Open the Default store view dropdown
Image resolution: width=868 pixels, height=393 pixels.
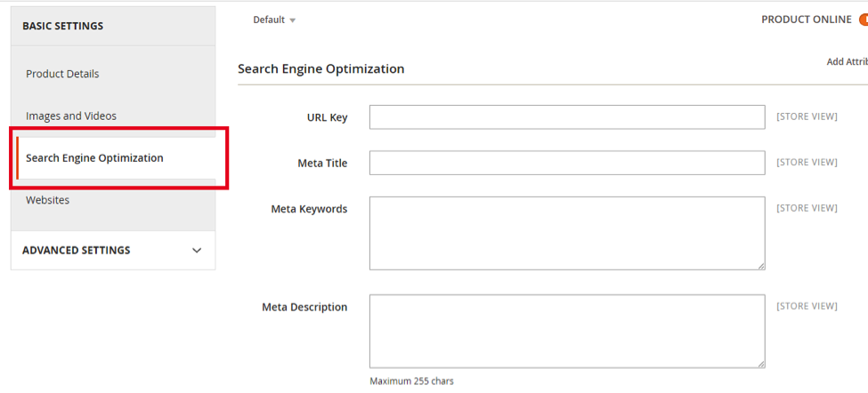pos(274,20)
